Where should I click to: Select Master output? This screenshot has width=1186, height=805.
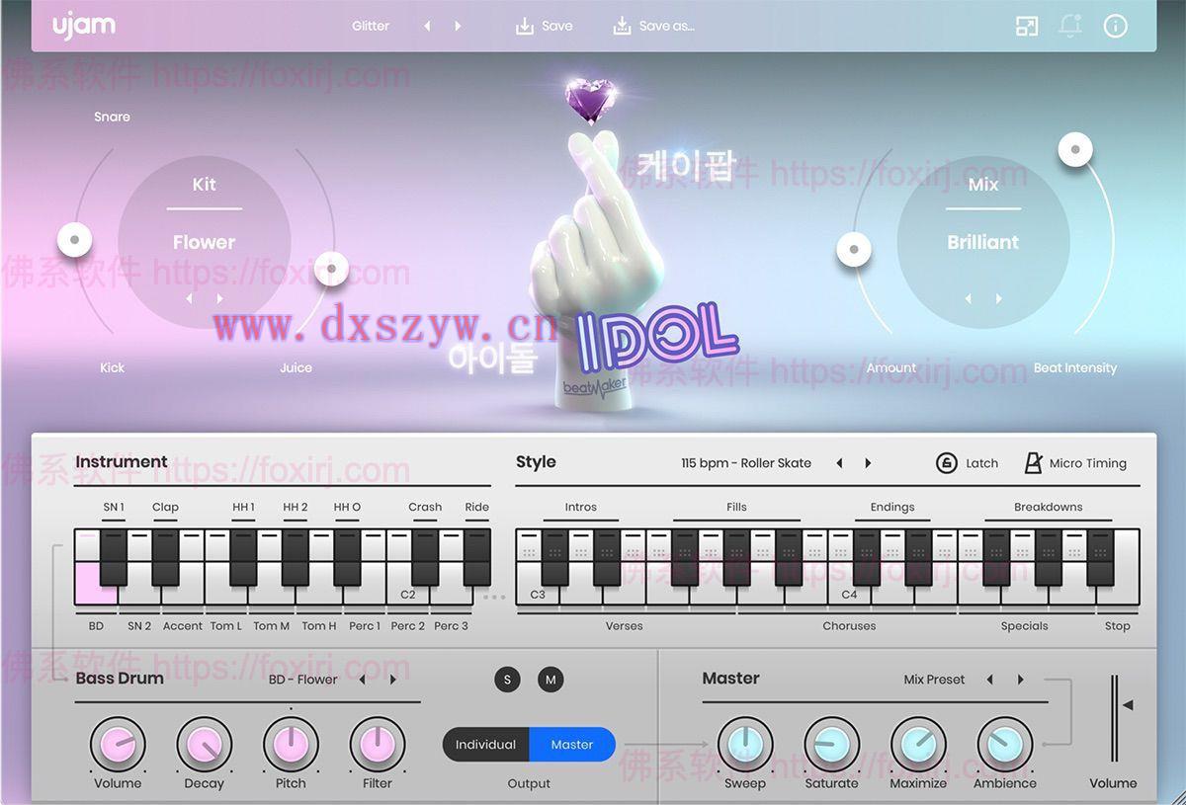pos(572,745)
